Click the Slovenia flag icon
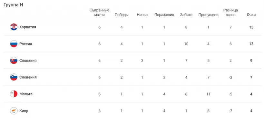The width and height of the screenshot is (264, 122). [x=14, y=77]
